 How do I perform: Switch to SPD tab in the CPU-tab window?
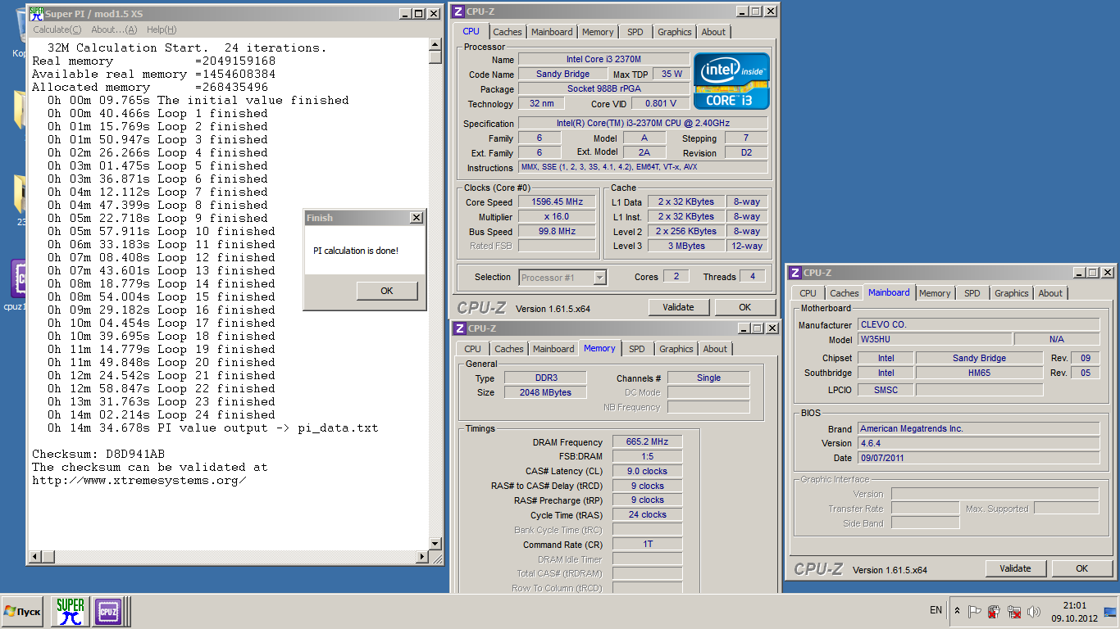pyautogui.click(x=635, y=32)
